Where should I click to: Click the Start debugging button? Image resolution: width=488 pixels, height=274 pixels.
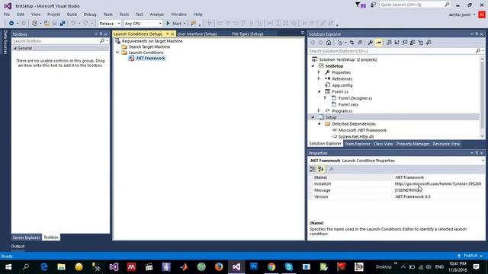174,24
